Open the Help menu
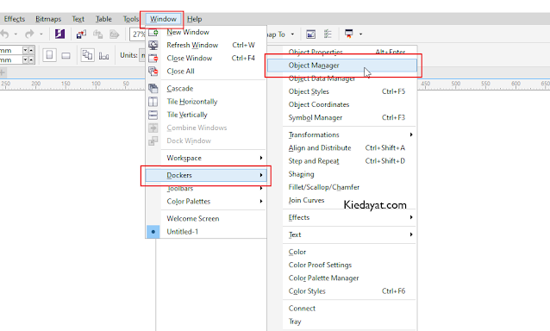 tap(194, 19)
